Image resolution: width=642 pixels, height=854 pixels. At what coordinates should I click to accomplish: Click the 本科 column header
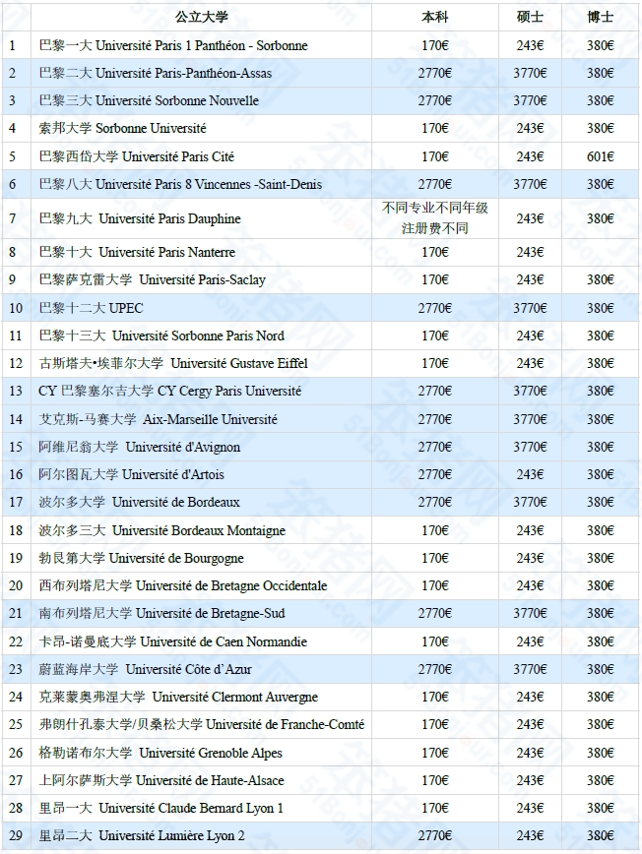tap(435, 17)
